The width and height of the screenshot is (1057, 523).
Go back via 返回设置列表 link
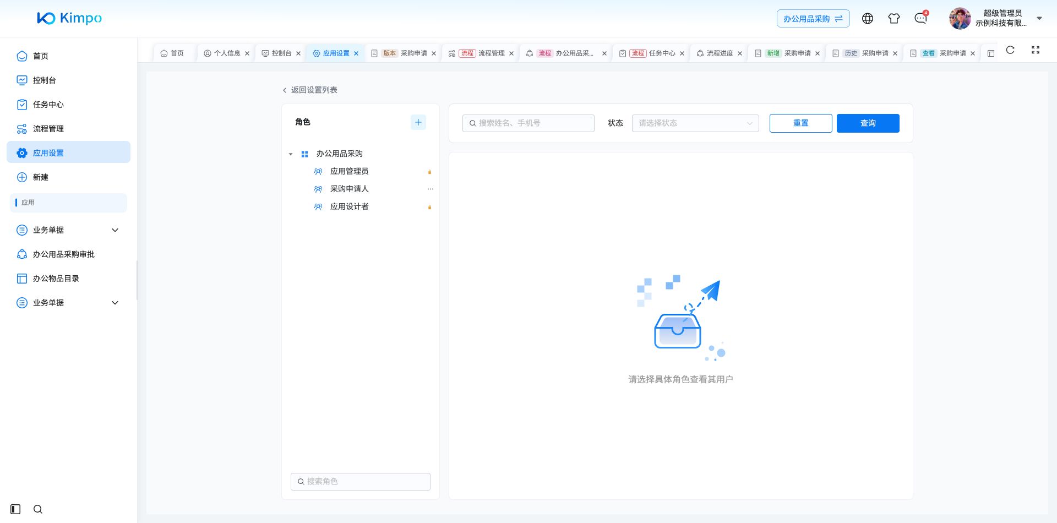pyautogui.click(x=309, y=90)
